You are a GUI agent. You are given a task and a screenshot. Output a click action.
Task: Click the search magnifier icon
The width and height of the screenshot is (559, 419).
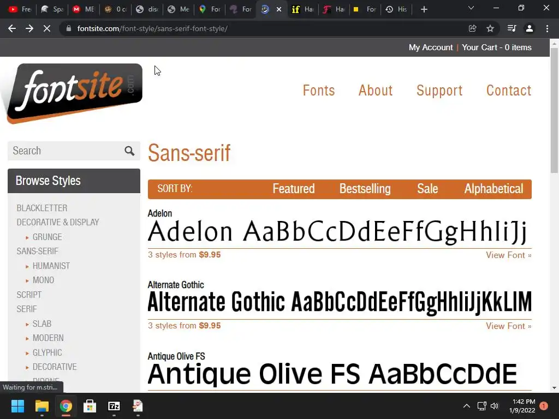(129, 151)
